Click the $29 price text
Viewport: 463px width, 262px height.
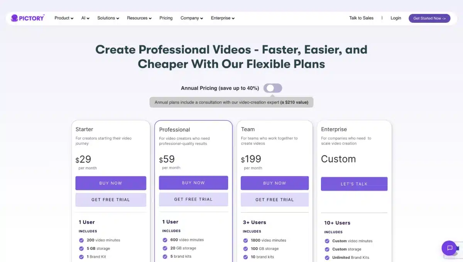pyautogui.click(x=83, y=159)
